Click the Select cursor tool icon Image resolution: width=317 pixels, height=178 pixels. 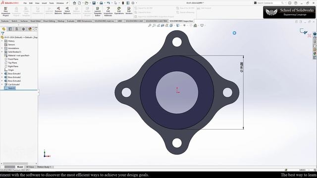(115, 3)
